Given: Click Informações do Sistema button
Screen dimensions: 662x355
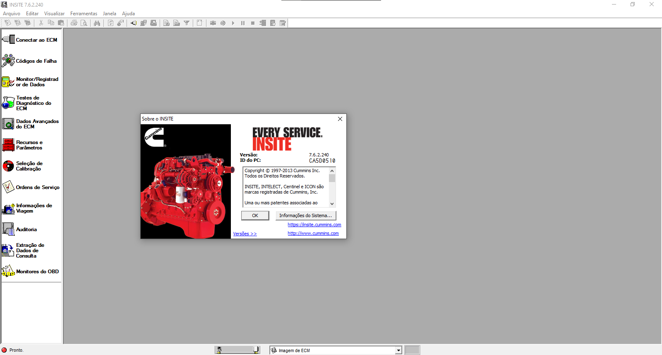Looking at the screenshot, I should (x=305, y=215).
